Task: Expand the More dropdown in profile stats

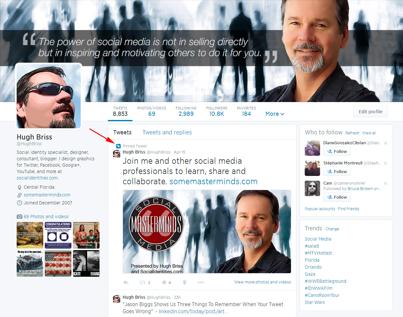Action: pyautogui.click(x=275, y=114)
